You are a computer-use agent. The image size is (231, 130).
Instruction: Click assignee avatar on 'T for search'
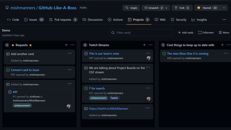(149, 98)
